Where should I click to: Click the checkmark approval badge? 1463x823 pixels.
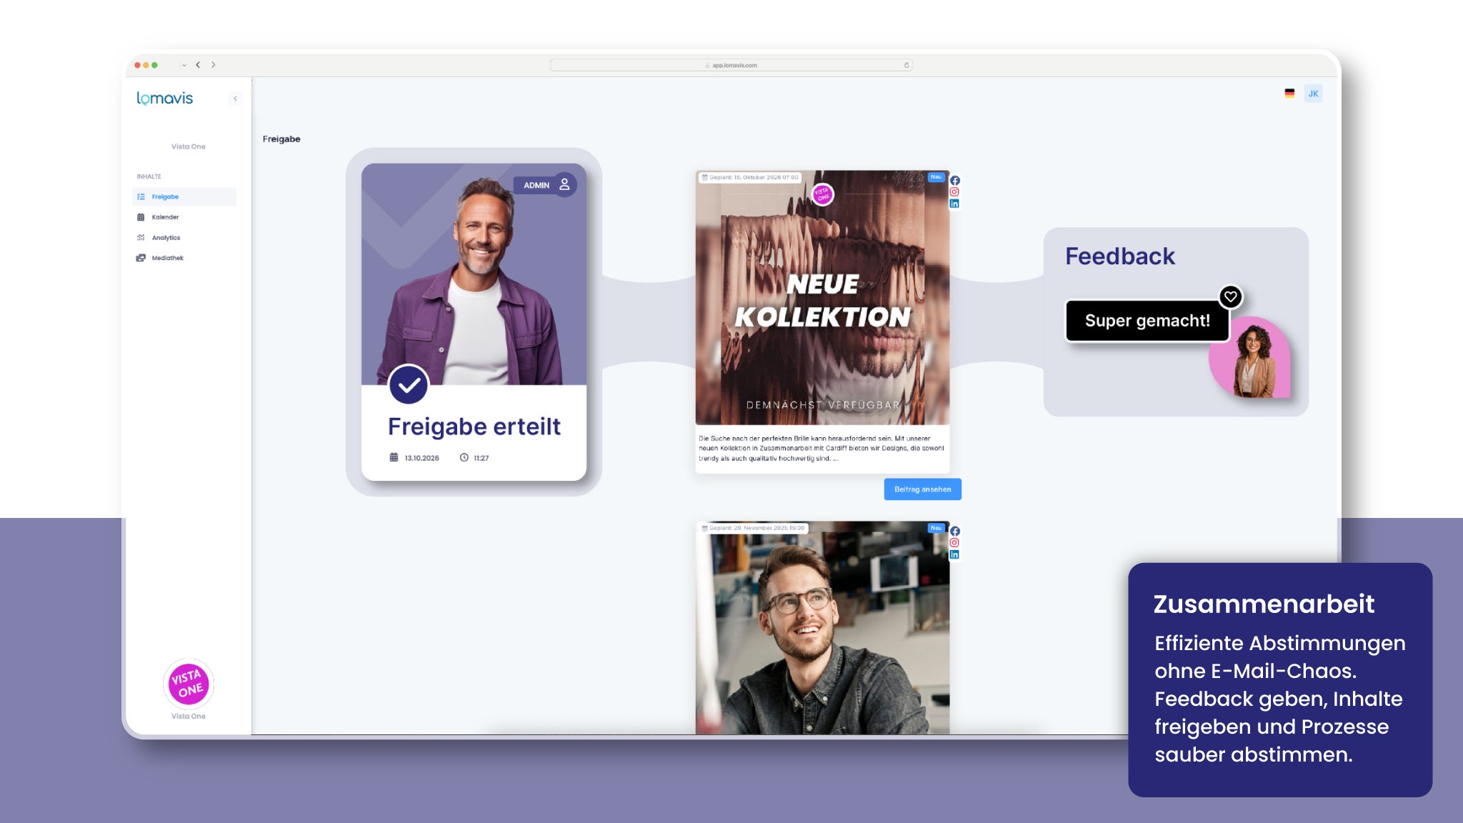tap(409, 385)
